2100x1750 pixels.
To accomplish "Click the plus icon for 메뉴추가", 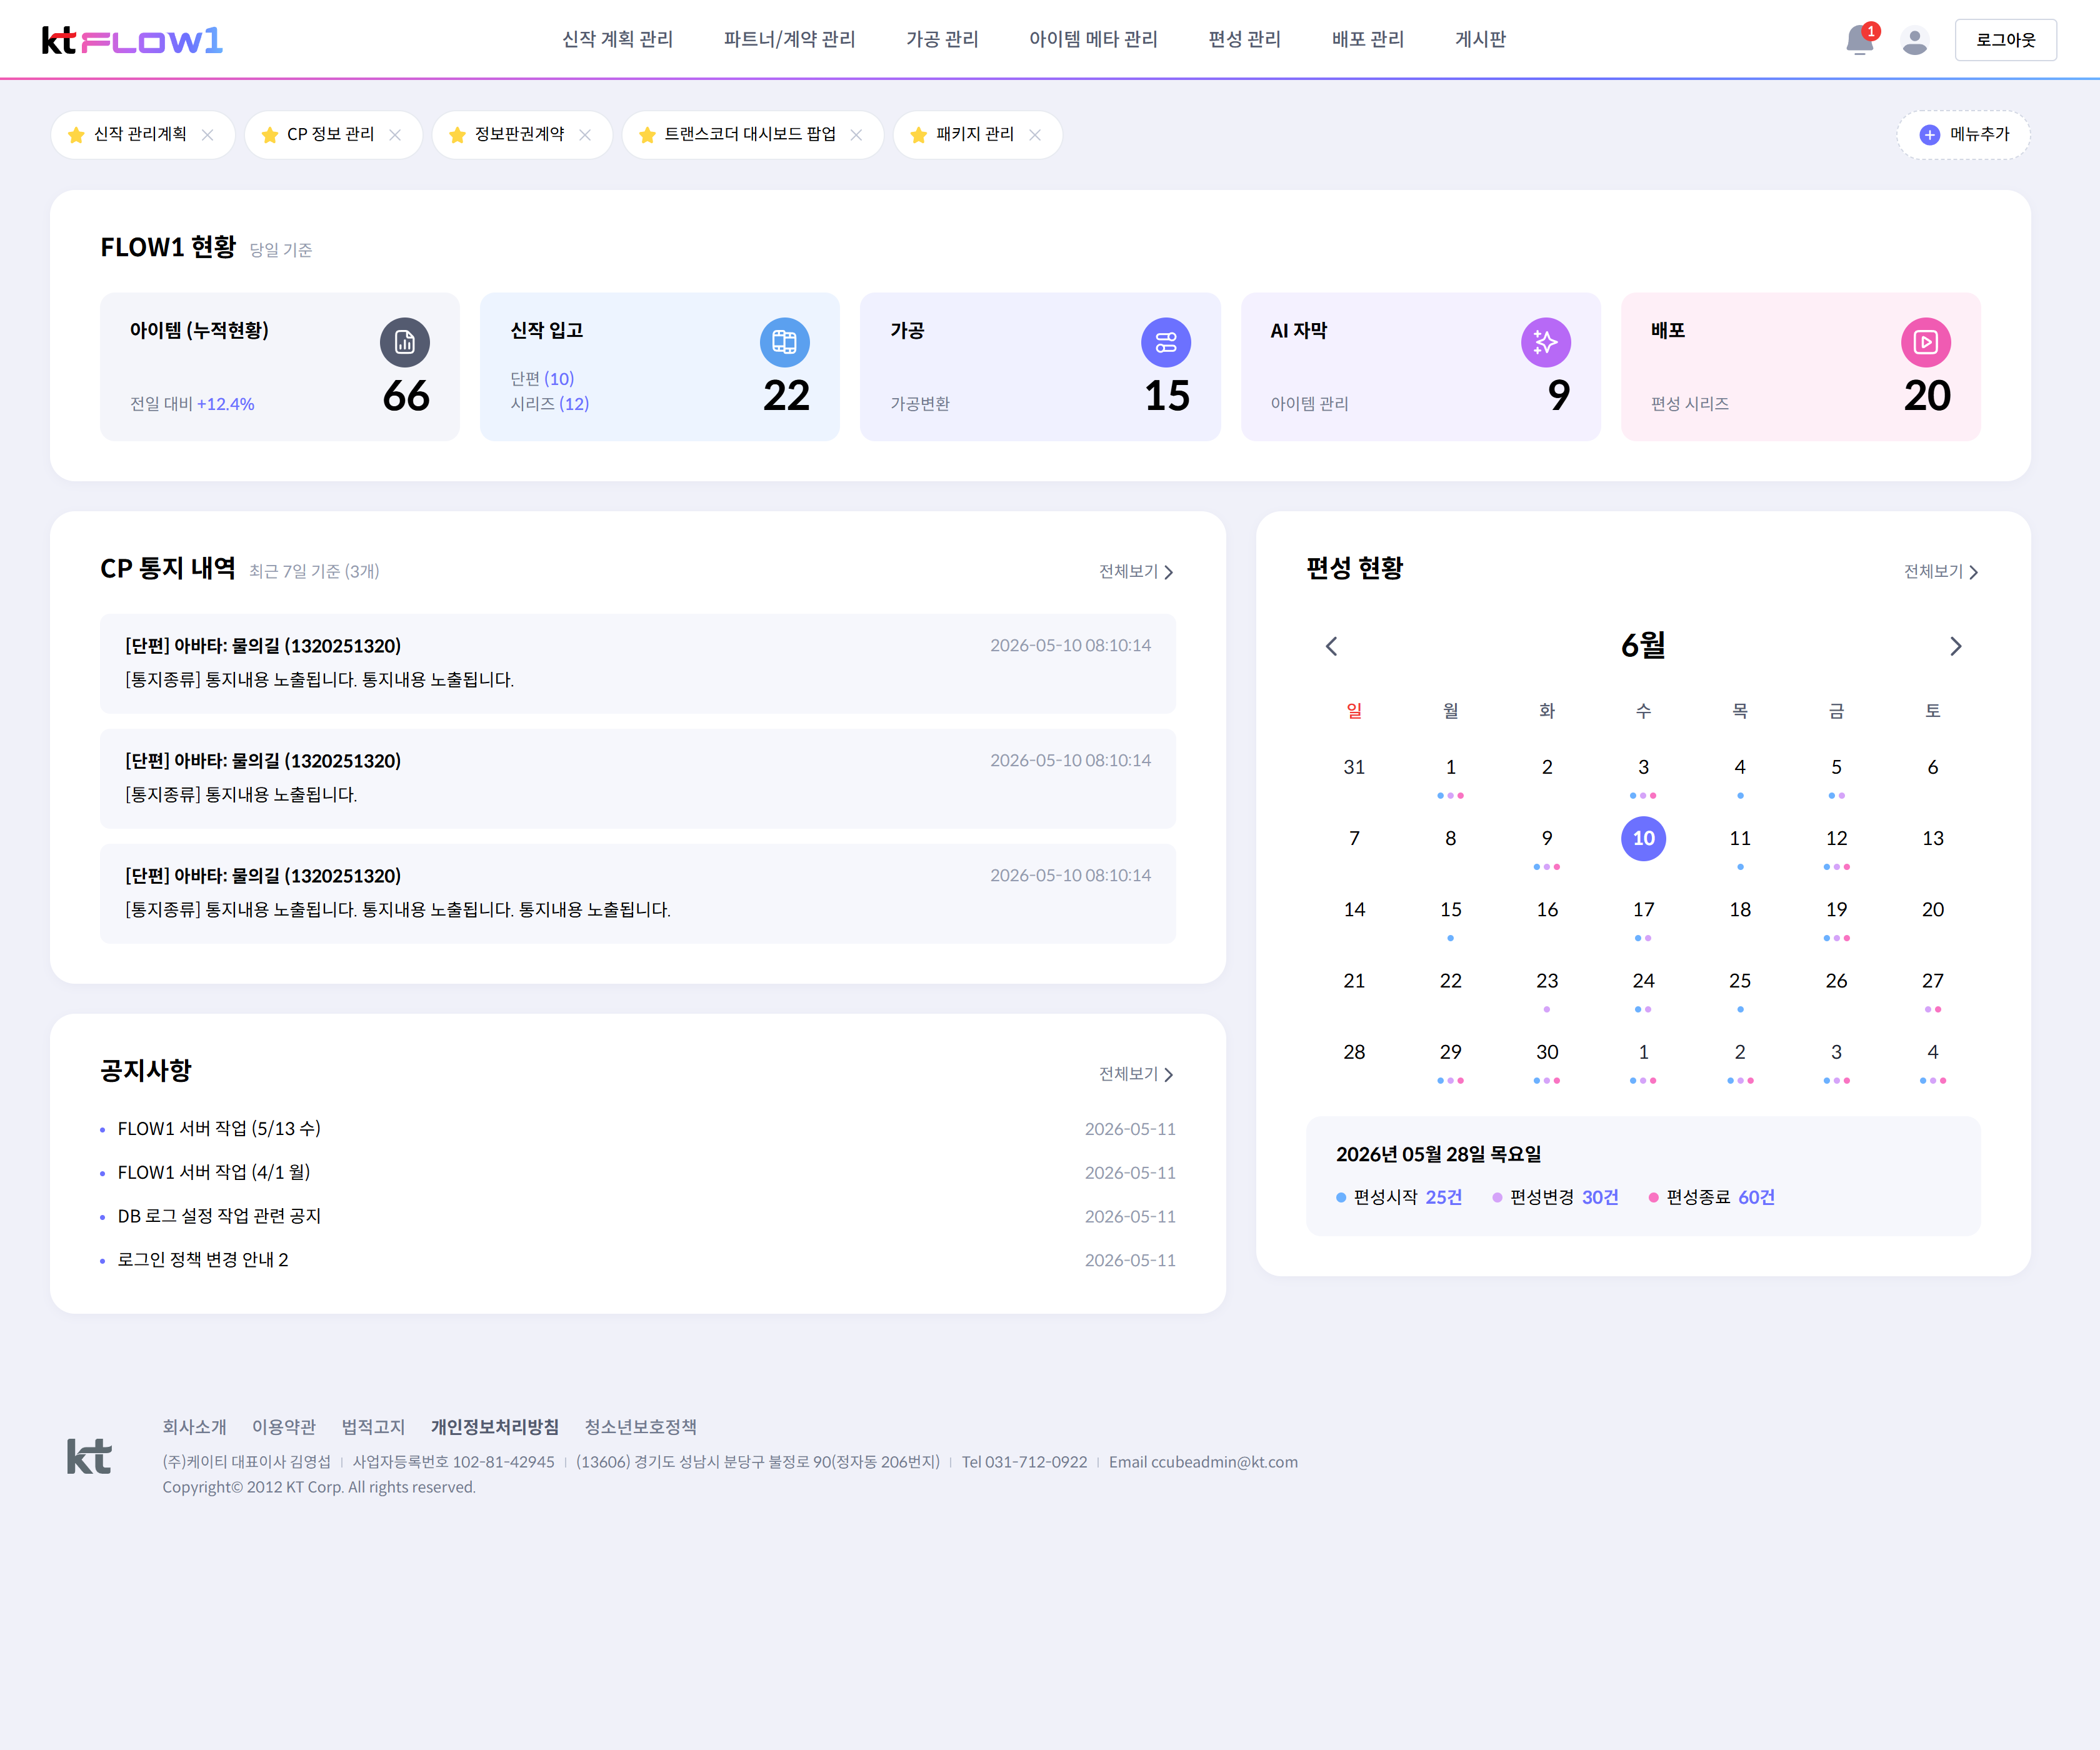I will click(1930, 135).
